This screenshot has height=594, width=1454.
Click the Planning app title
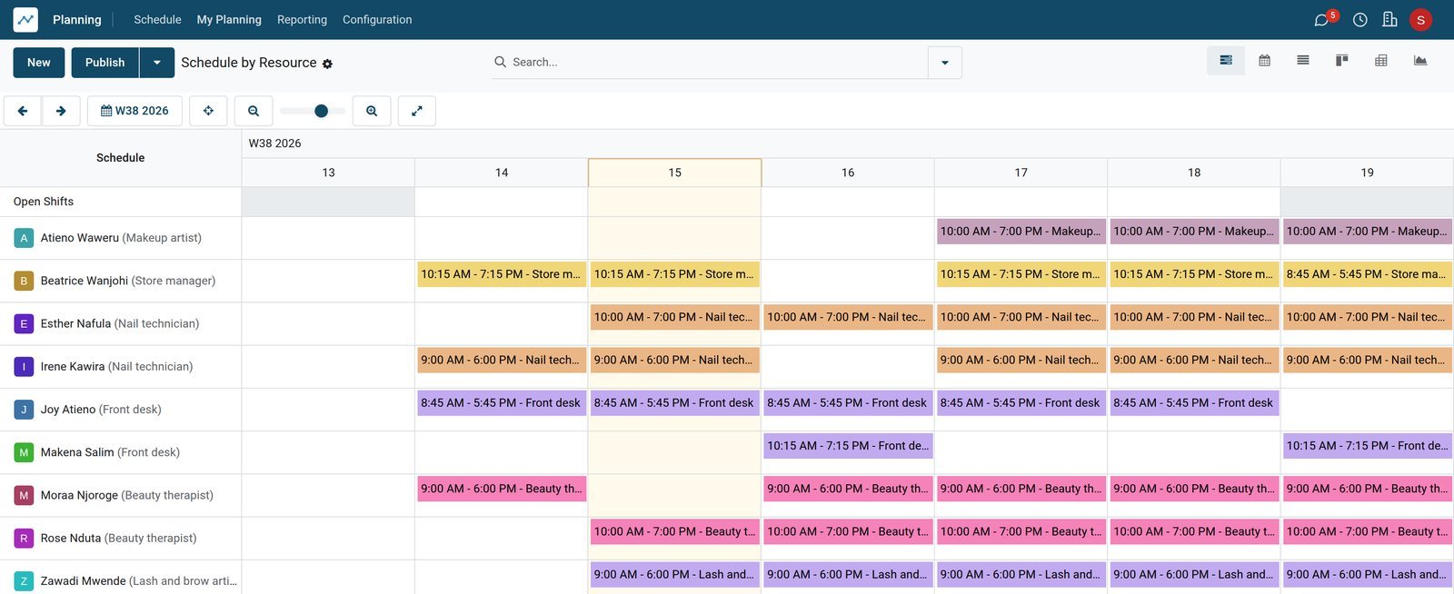point(77,19)
